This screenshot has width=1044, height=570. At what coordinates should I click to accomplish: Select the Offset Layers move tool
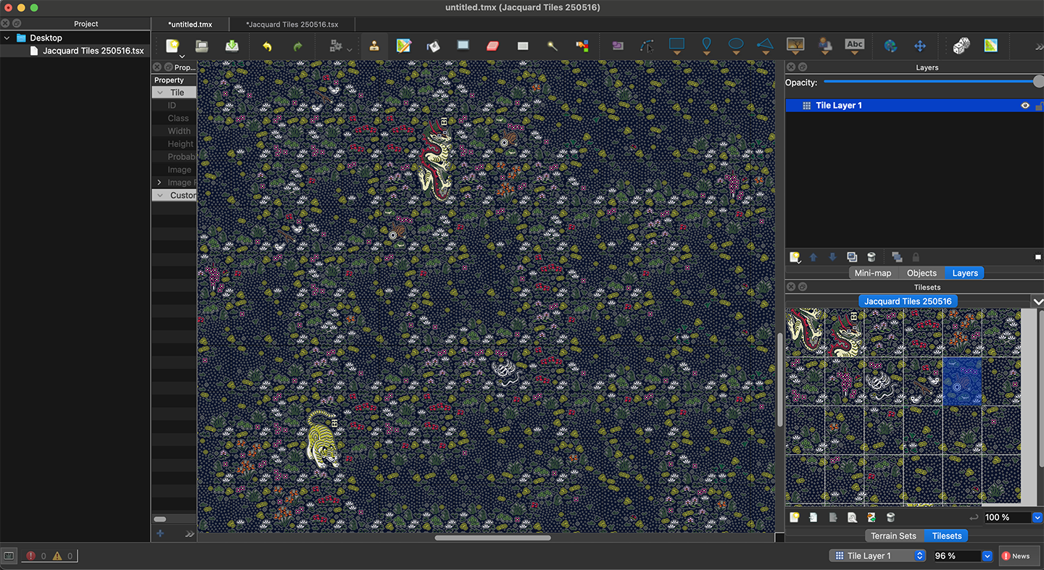pos(920,46)
